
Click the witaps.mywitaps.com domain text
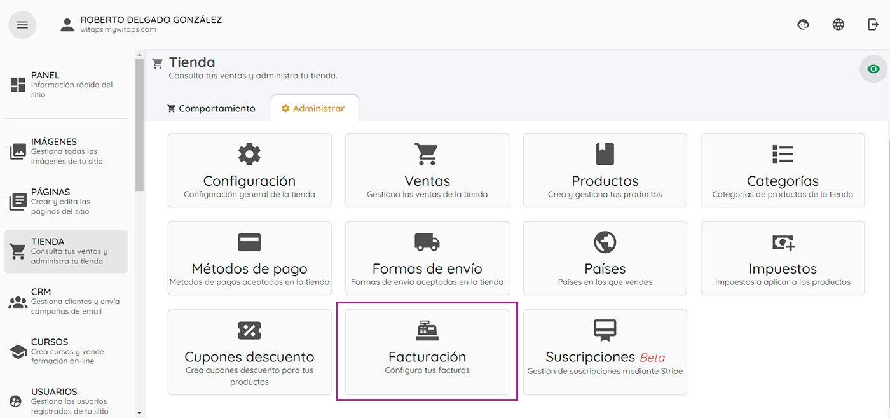point(118,30)
